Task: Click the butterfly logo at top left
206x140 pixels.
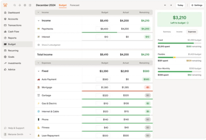Action: [x=5, y=5]
